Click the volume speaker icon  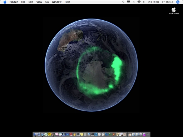(144, 2)
